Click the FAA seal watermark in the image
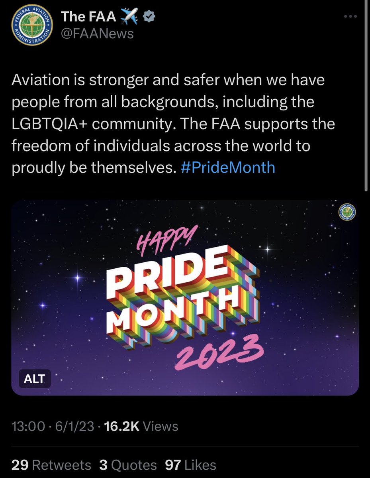The height and width of the screenshot is (478, 370). [x=347, y=211]
